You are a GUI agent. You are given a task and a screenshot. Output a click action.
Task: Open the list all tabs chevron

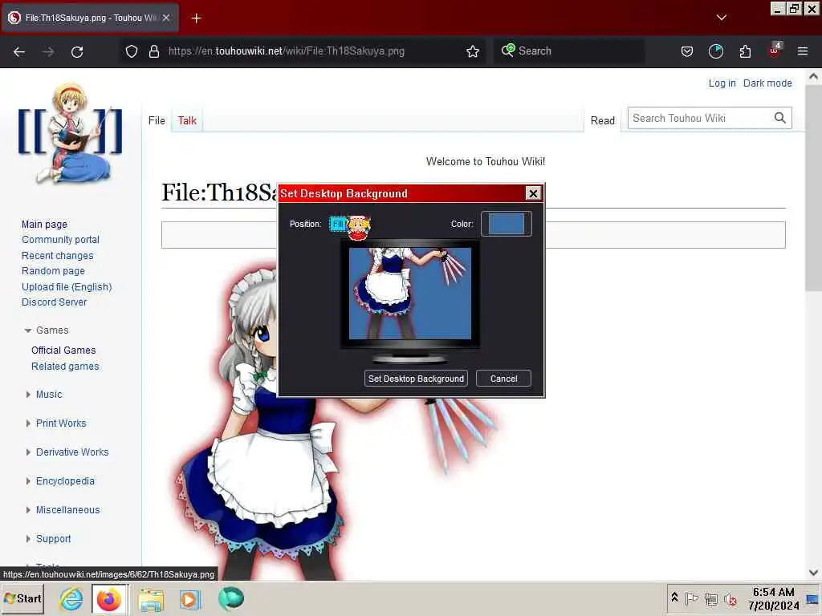click(722, 18)
